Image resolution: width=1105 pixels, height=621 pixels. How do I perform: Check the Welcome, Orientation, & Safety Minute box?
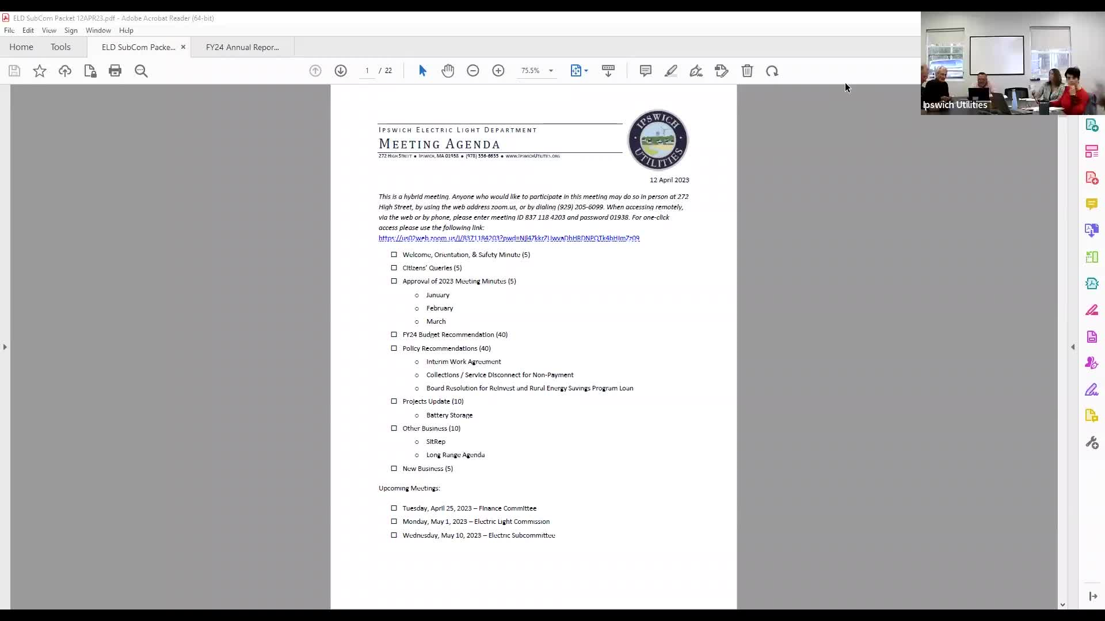click(394, 255)
